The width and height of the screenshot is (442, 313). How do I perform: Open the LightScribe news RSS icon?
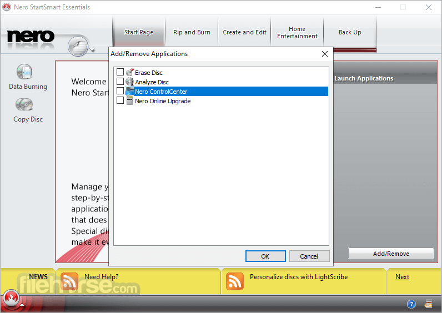click(235, 281)
